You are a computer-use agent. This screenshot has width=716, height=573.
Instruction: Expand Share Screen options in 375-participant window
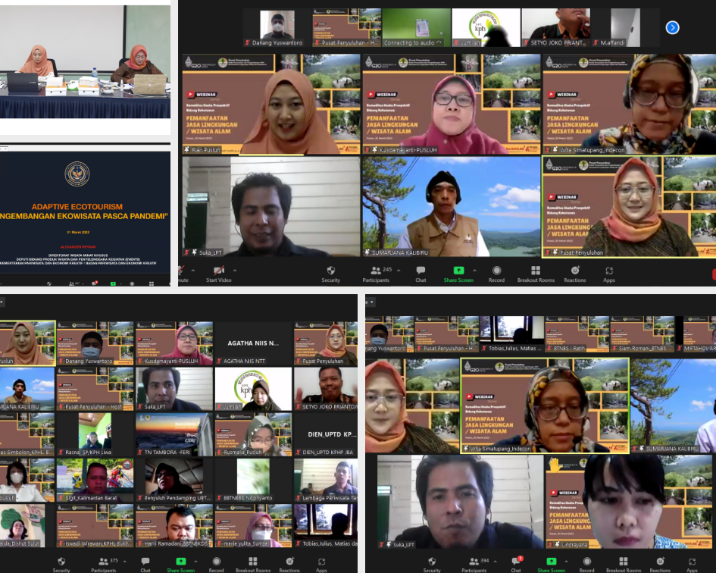196,561
